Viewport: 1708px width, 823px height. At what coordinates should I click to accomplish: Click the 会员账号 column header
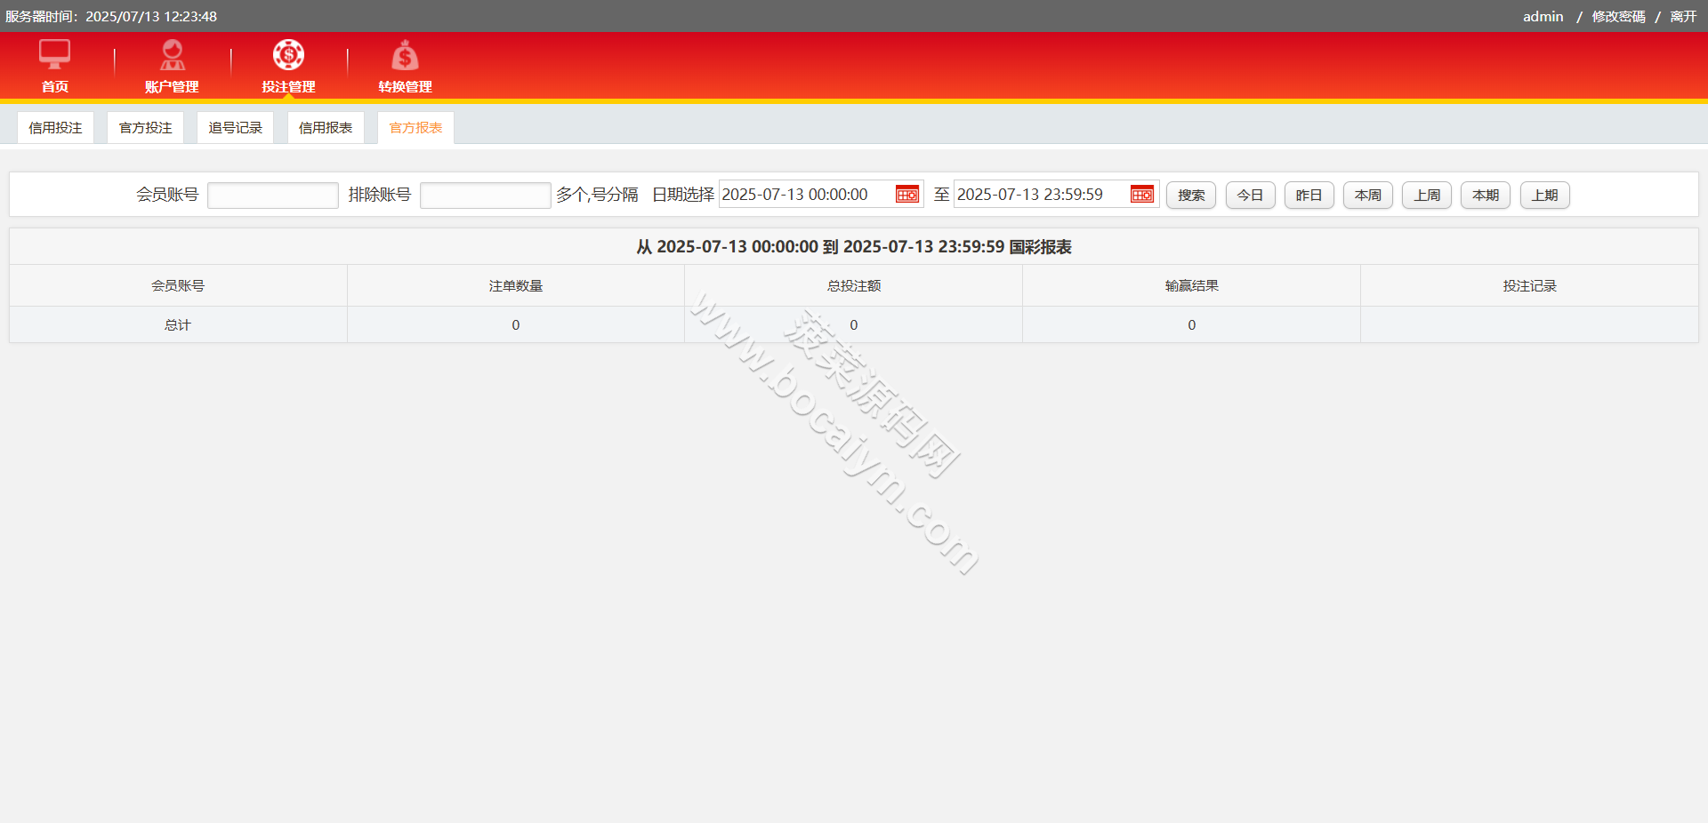pyautogui.click(x=178, y=285)
